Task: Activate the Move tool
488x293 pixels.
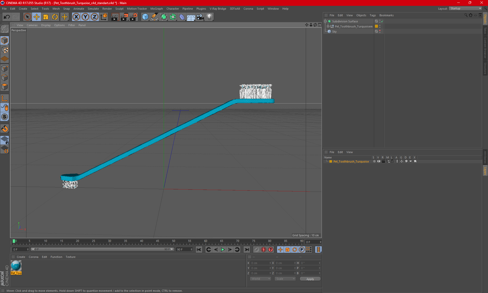Action: 37,17
